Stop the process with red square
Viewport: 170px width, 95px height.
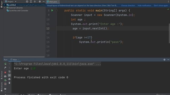pyautogui.click(x=5, y=73)
